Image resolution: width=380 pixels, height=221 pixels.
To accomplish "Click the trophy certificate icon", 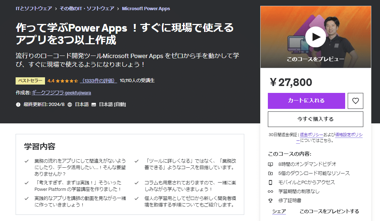I will click(270, 201).
